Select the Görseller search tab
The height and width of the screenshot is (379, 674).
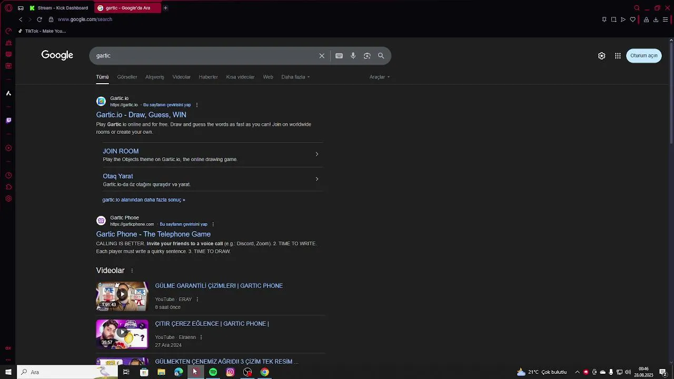coord(127,77)
